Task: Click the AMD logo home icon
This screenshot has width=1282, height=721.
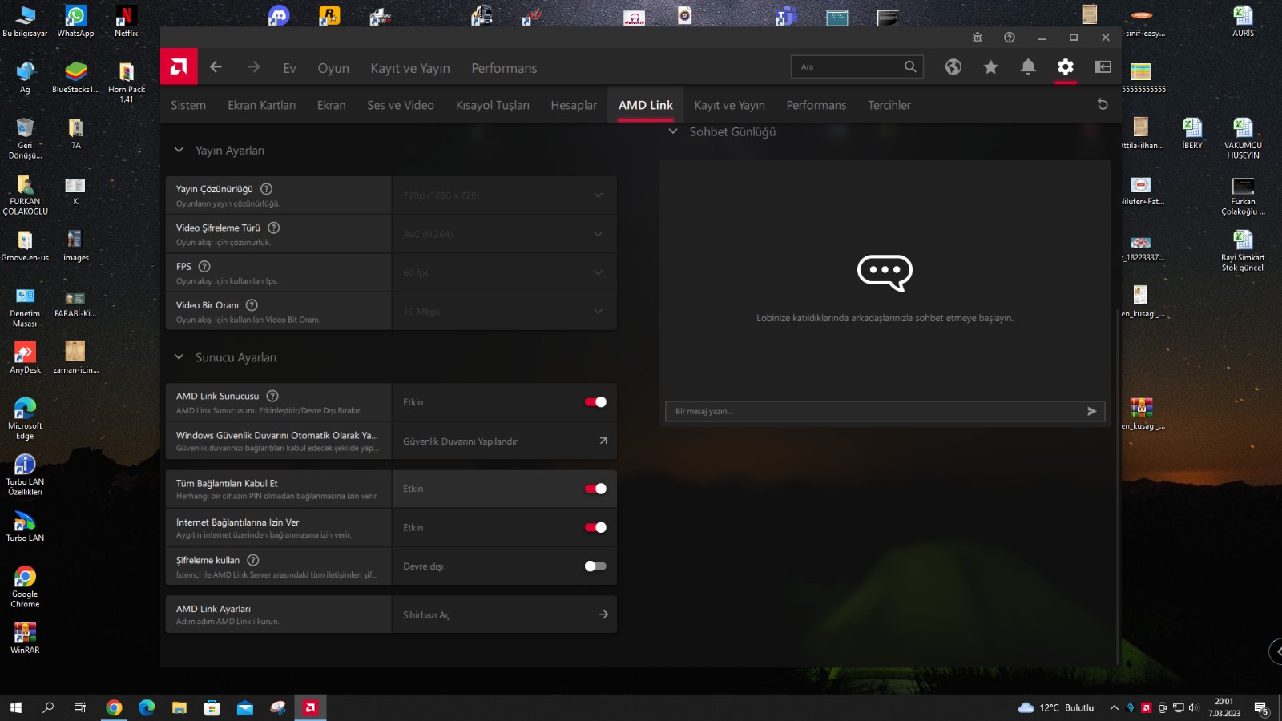Action: 179,67
